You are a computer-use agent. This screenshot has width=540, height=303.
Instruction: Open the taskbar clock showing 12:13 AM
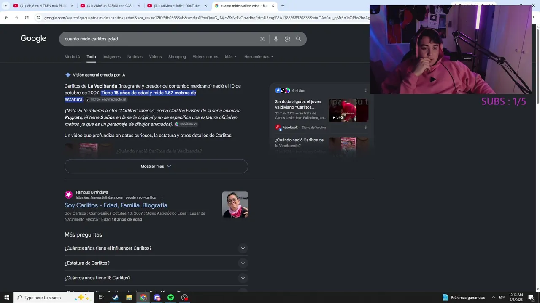[x=516, y=298]
